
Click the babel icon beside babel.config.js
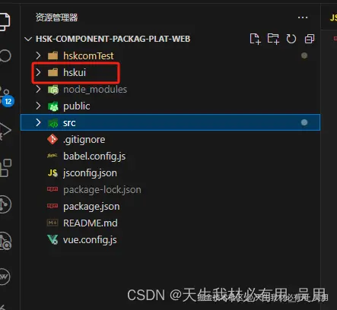tap(52, 156)
